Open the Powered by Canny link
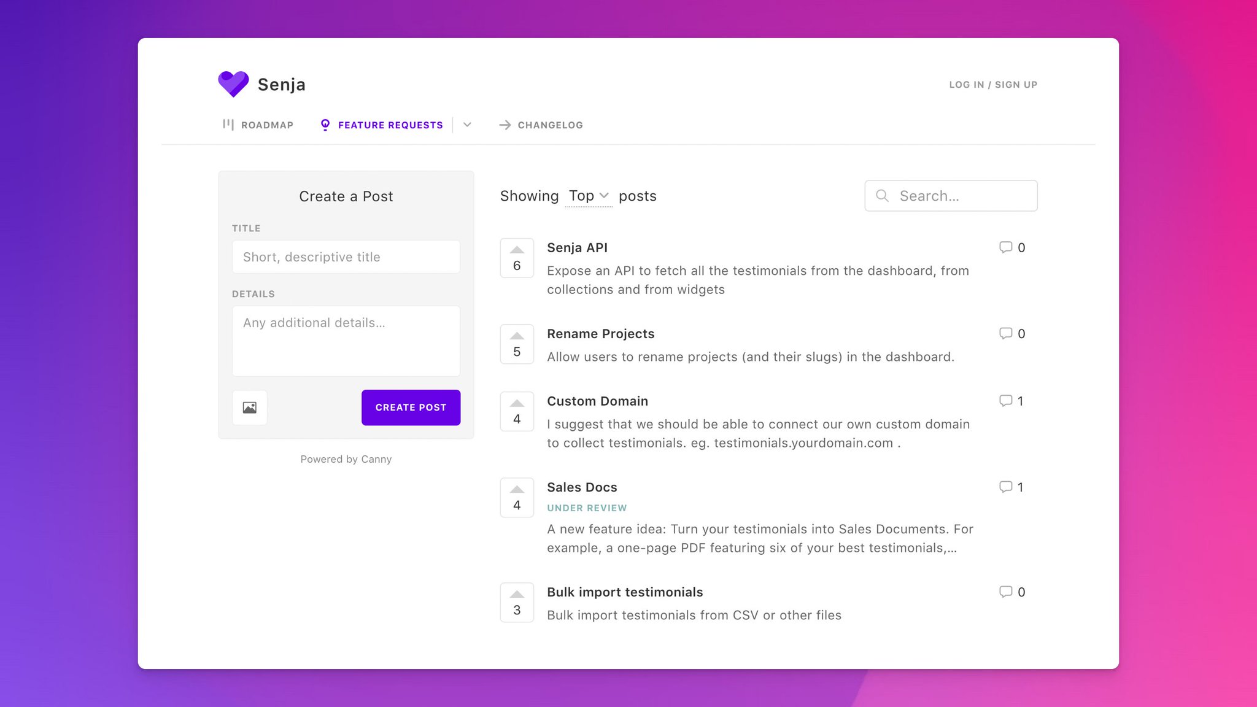This screenshot has width=1257, height=707. tap(346, 459)
